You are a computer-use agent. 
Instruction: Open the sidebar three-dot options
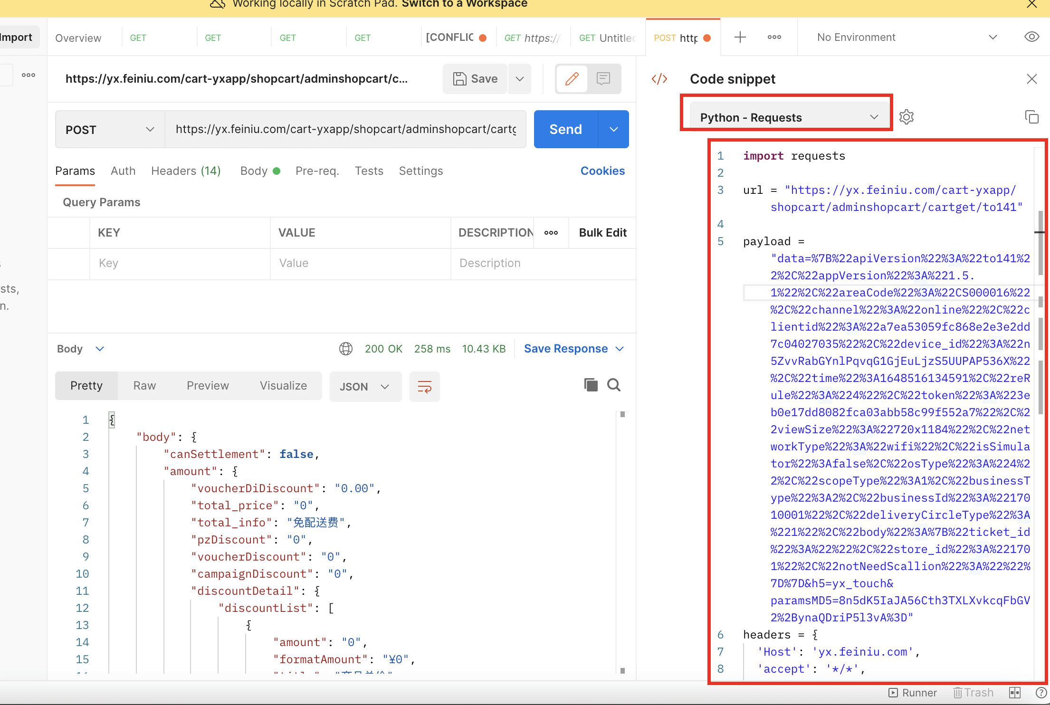click(x=28, y=75)
